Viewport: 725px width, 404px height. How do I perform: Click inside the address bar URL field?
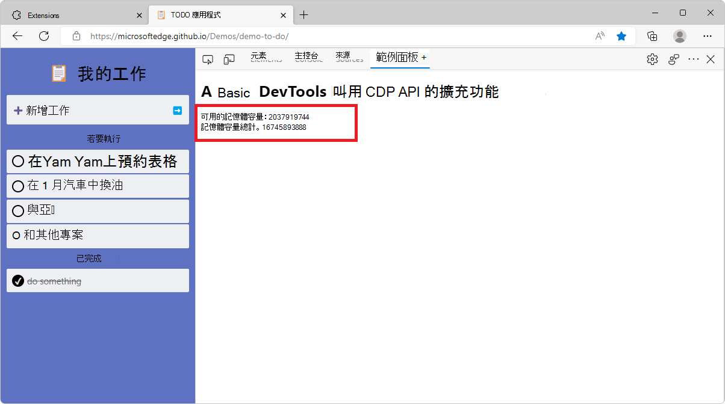[241, 36]
